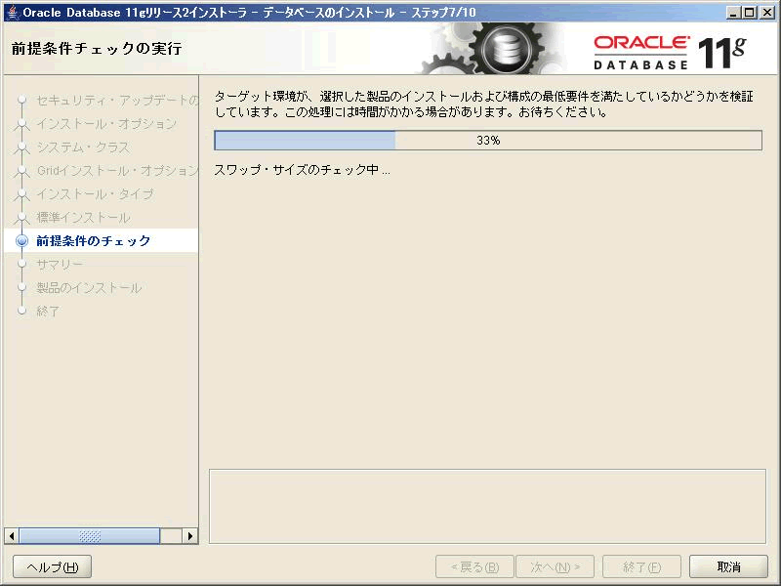The height and width of the screenshot is (586, 781).
Task: Select the Gridインストール・オプション step
Action: coord(117,171)
